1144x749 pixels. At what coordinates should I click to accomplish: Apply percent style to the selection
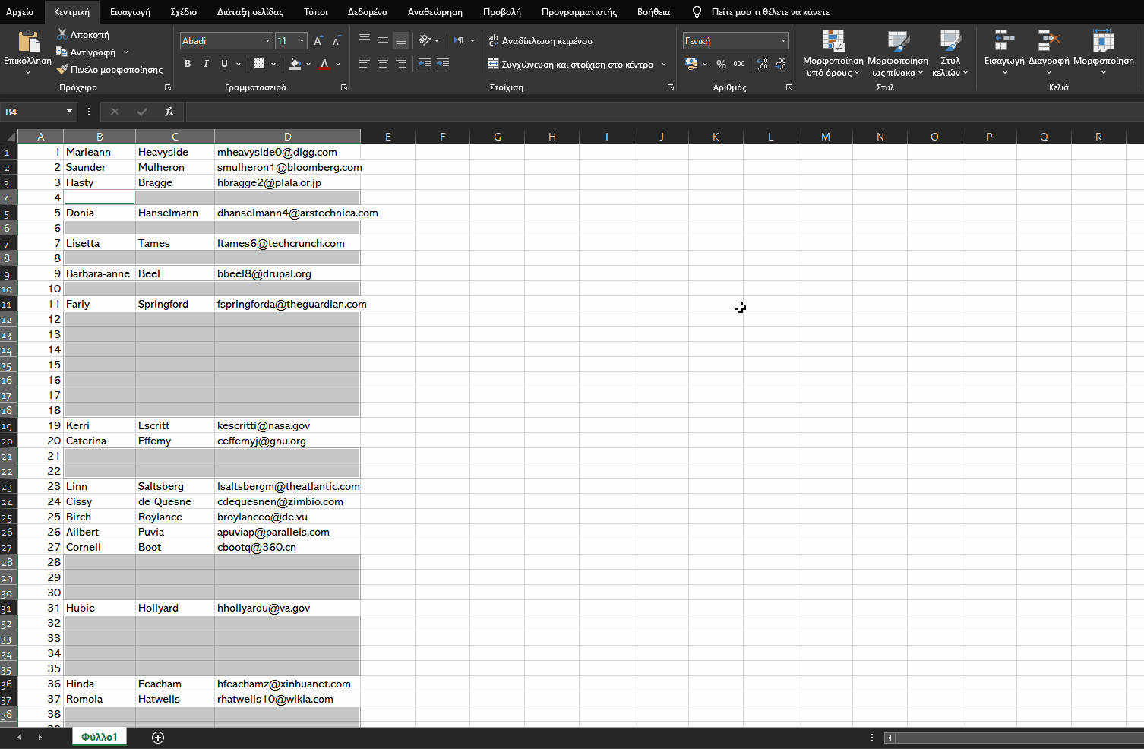click(721, 64)
